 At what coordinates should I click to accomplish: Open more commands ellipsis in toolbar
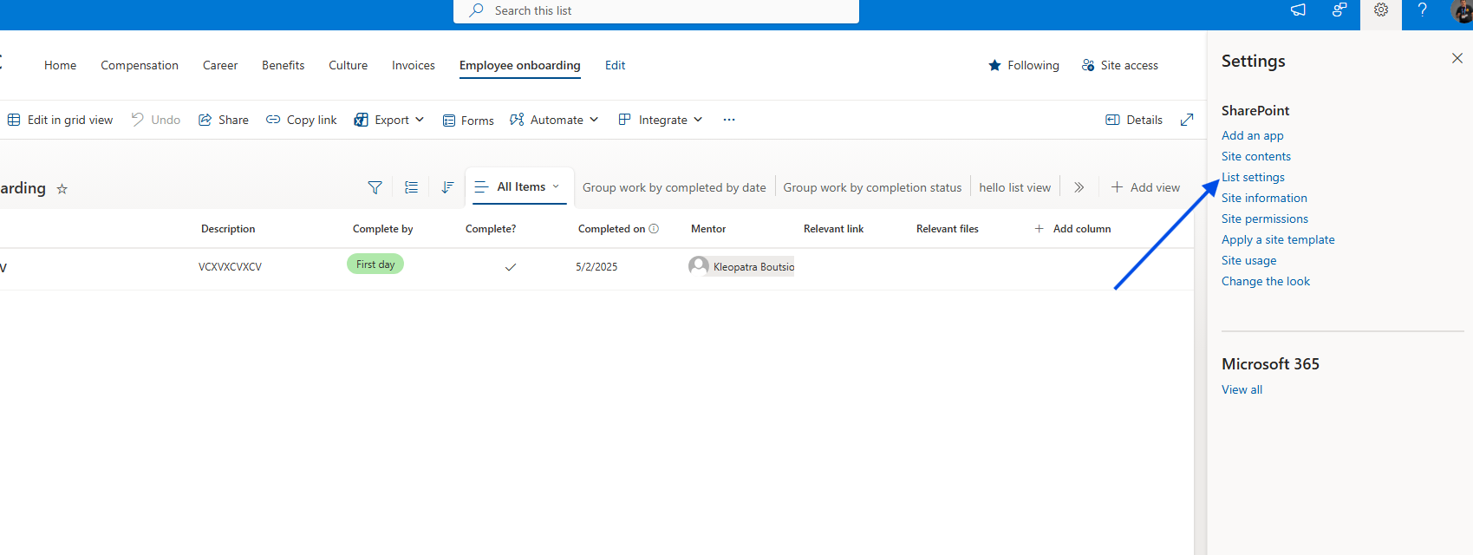(x=729, y=120)
